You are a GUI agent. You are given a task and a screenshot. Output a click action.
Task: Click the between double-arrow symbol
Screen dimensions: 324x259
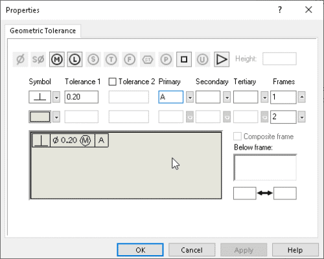tap(265, 193)
